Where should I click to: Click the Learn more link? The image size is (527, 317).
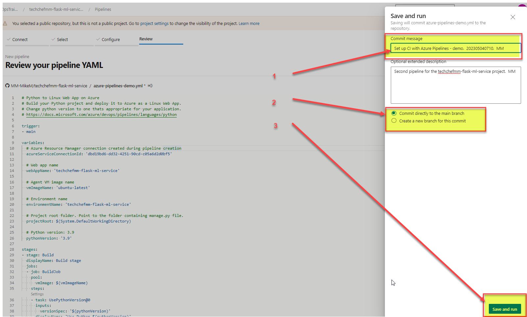[249, 23]
